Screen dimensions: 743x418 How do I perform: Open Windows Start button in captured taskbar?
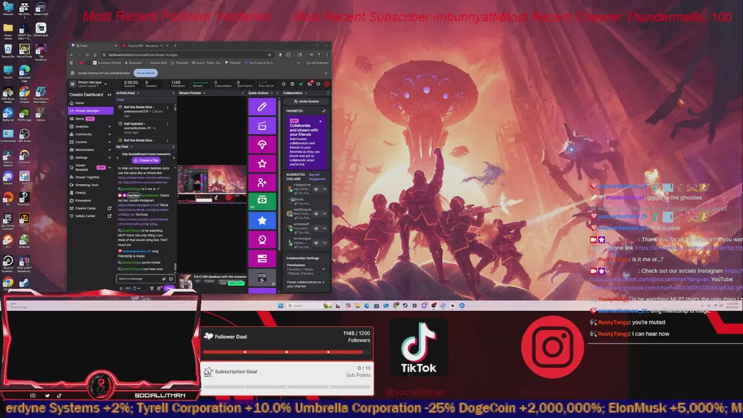click(x=281, y=305)
